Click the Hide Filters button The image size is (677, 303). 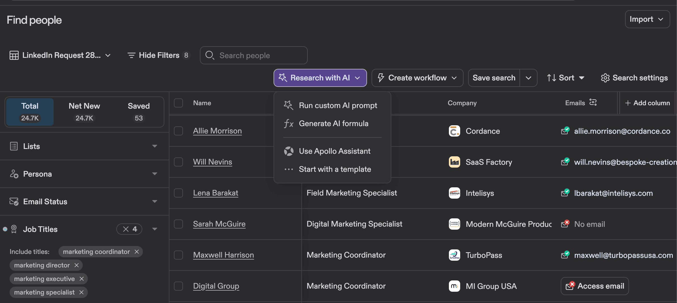159,55
